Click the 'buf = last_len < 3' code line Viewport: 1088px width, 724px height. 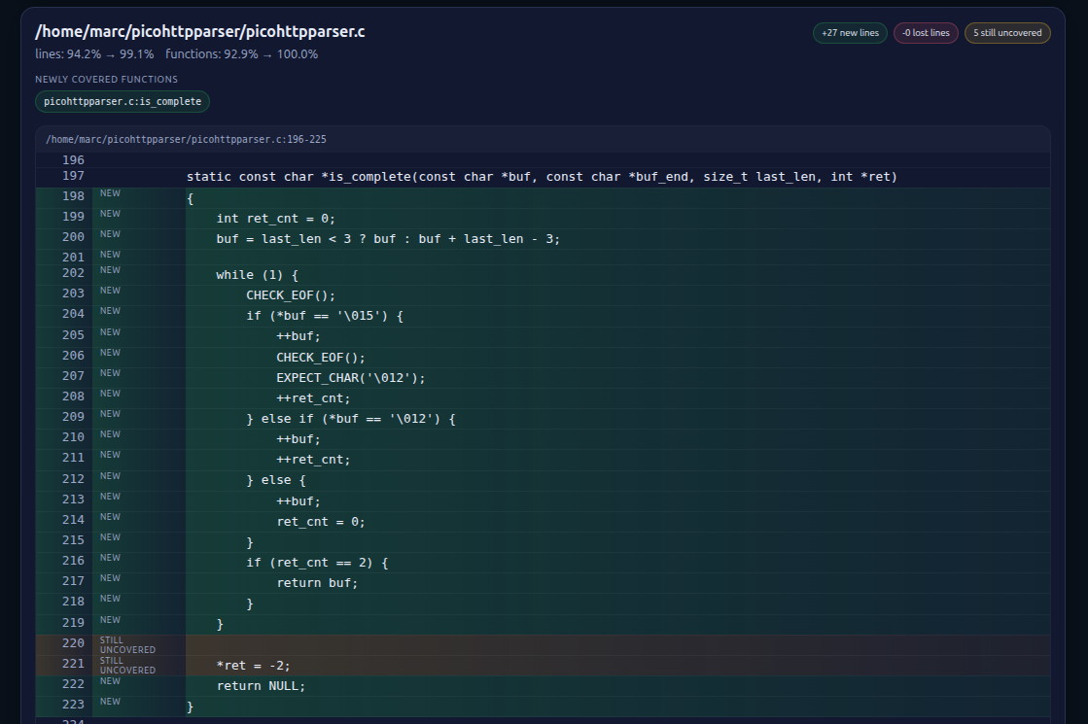click(388, 238)
